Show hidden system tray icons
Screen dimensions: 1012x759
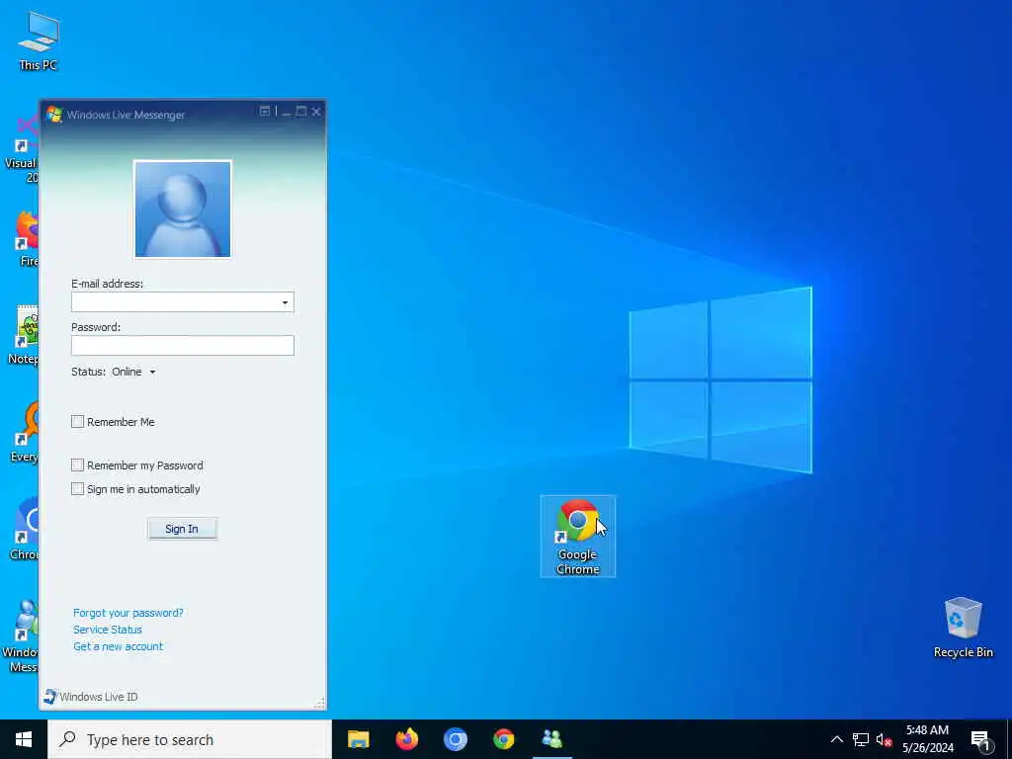click(x=836, y=739)
